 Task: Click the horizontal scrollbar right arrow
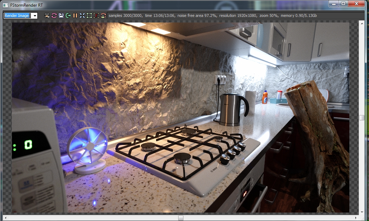point(356,218)
